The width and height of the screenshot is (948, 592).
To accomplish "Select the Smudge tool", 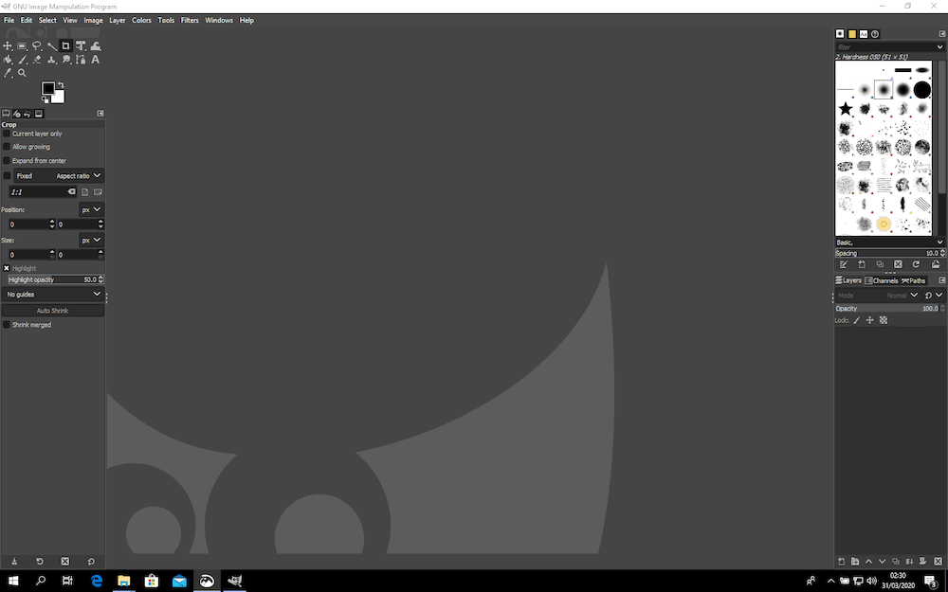I will pos(66,60).
